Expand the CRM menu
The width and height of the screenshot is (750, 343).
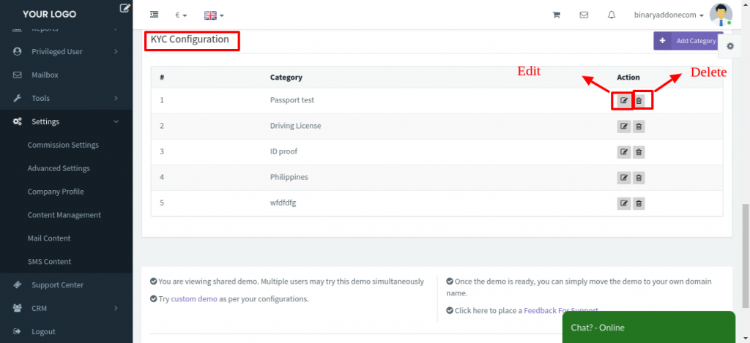[x=67, y=308]
